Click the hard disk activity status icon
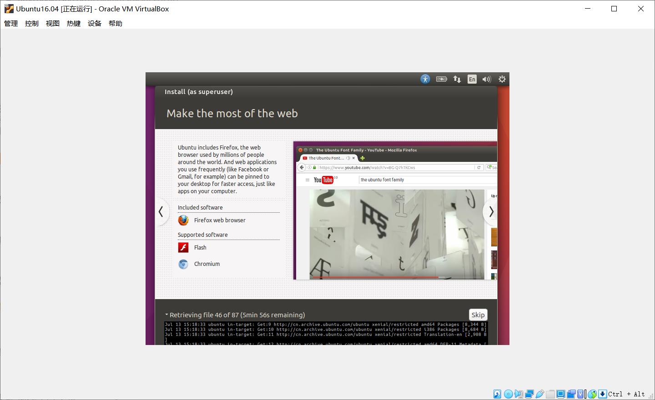This screenshot has height=400, width=655. (497, 394)
